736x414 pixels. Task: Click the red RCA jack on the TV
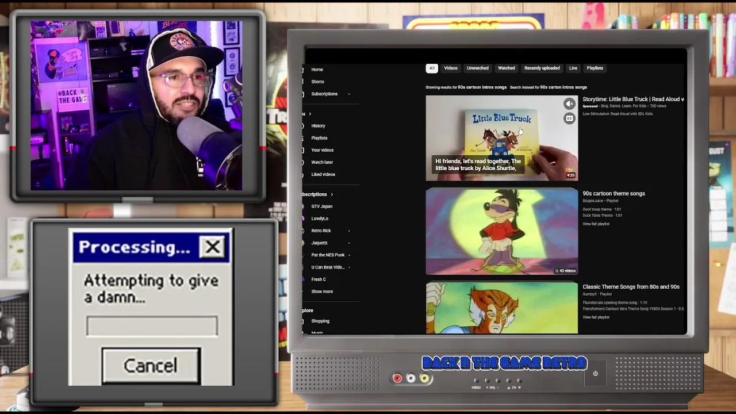397,378
